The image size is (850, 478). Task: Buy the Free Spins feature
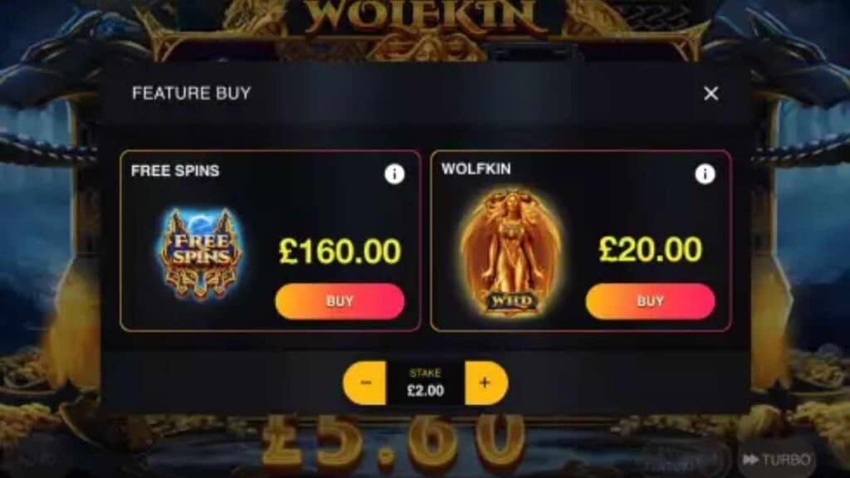click(x=340, y=300)
